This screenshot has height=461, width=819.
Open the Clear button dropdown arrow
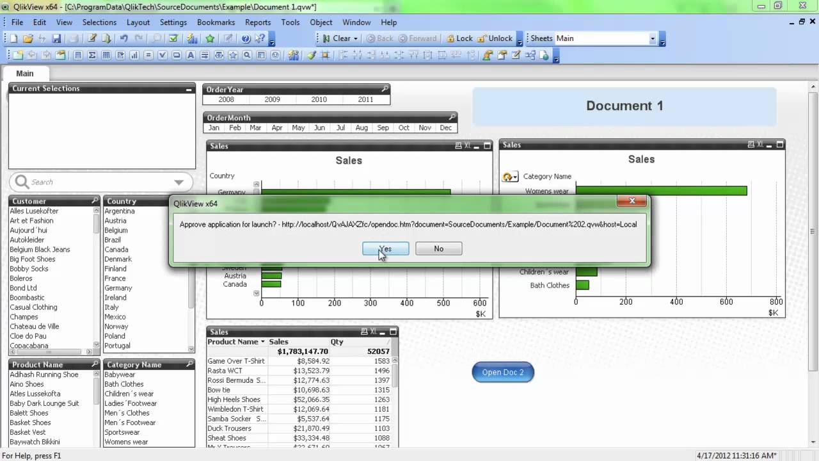pyautogui.click(x=356, y=38)
